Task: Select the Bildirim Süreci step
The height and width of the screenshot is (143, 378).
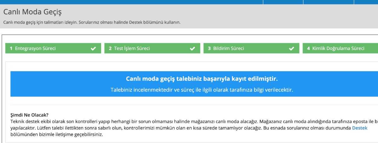Action: 228,49
